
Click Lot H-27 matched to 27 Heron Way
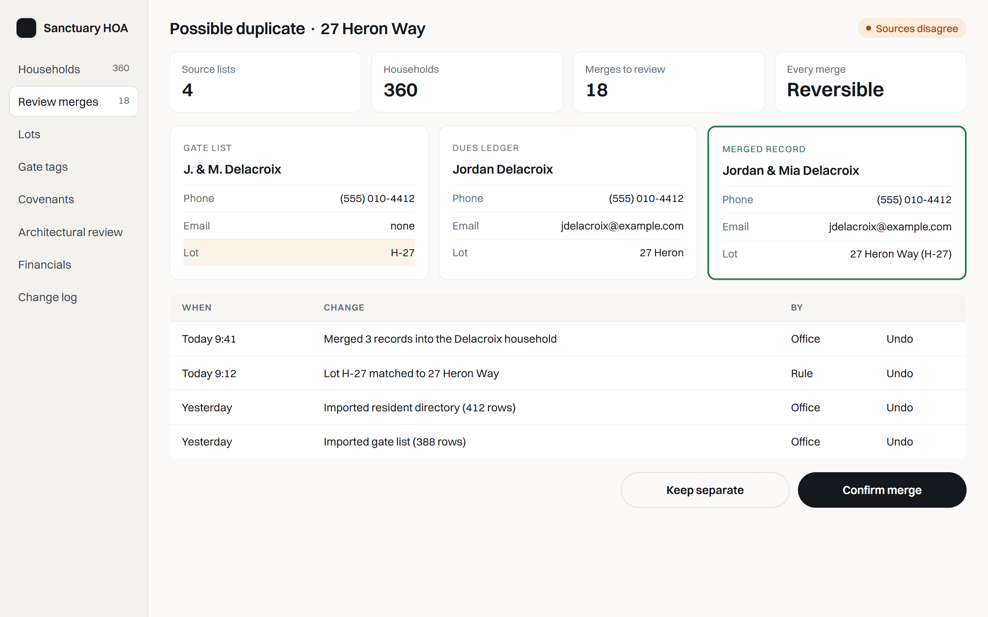[411, 373]
